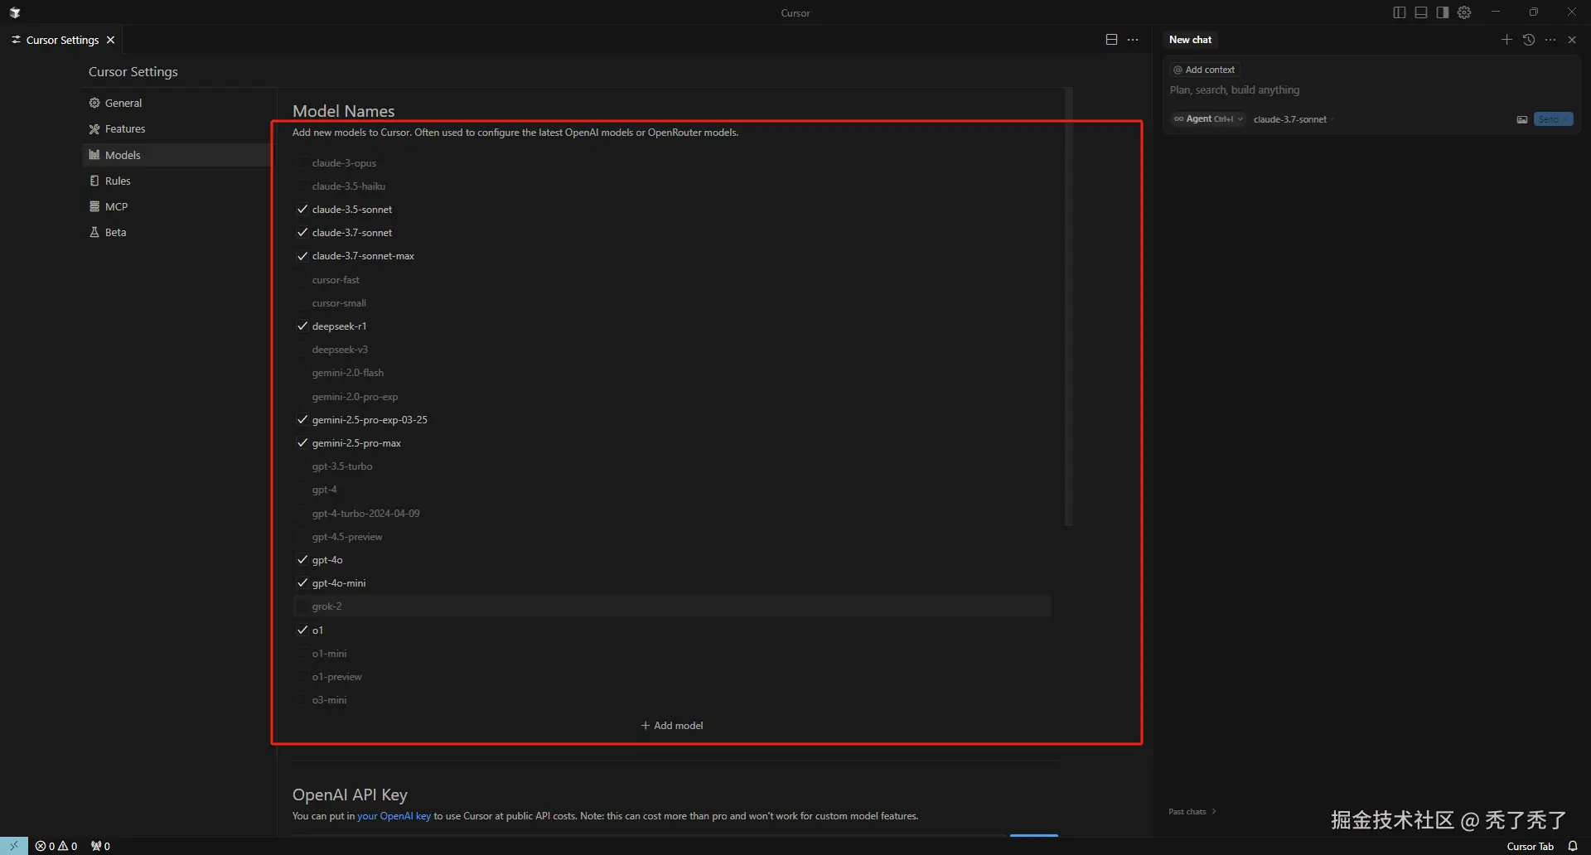The height and width of the screenshot is (855, 1591).
Task: Disable the gpt-4o-mini model
Action: click(302, 583)
